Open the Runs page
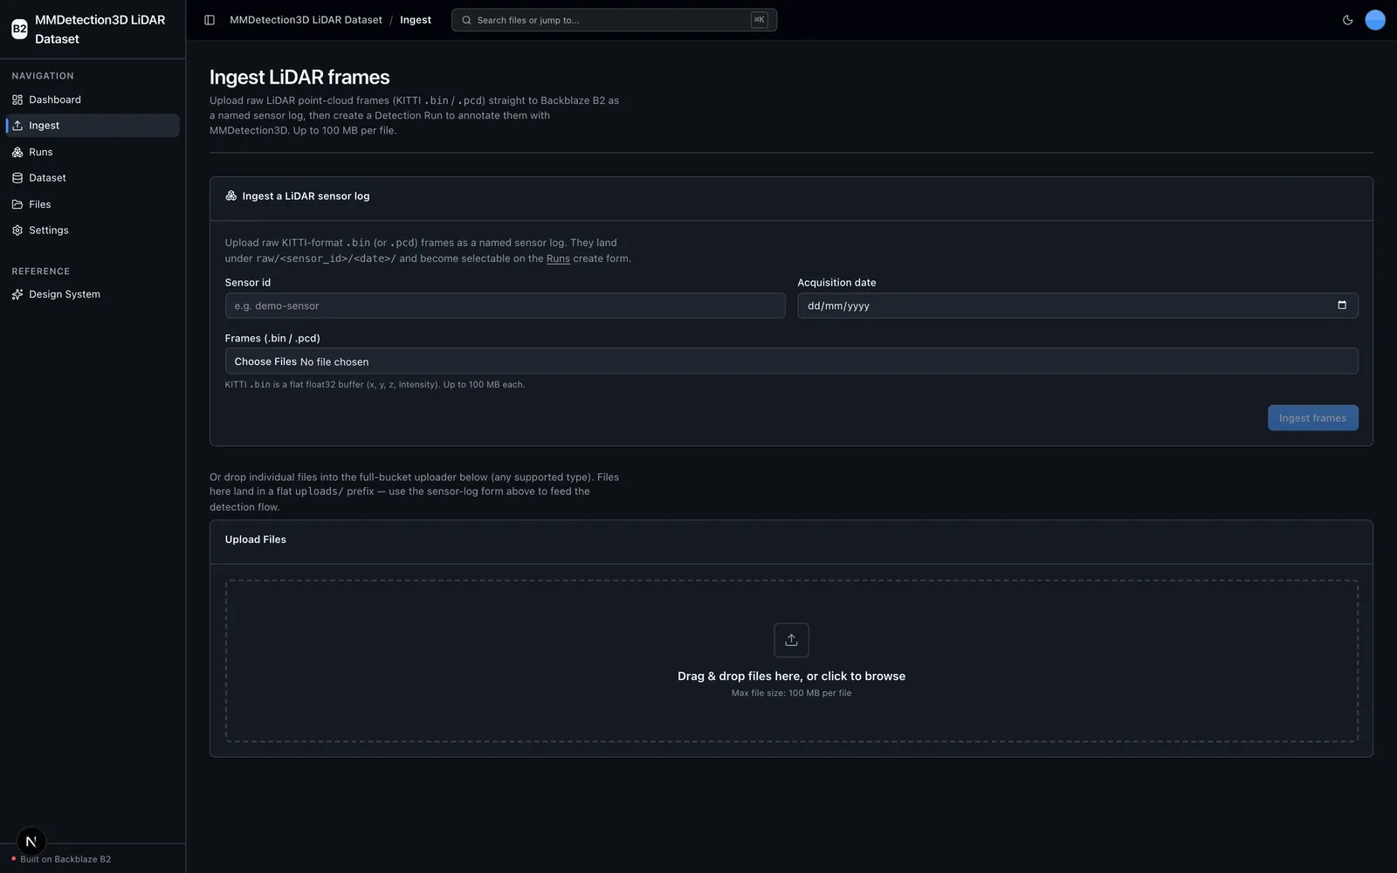 coord(93,152)
